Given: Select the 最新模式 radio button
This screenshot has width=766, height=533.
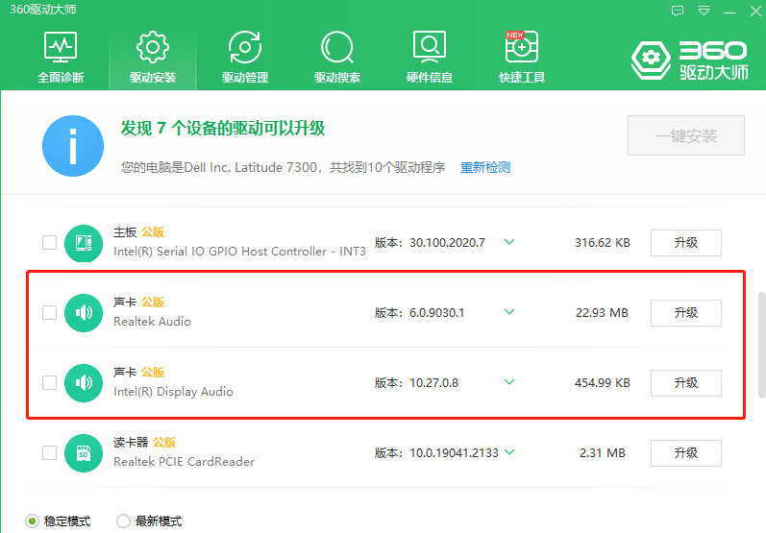Looking at the screenshot, I should 124,521.
